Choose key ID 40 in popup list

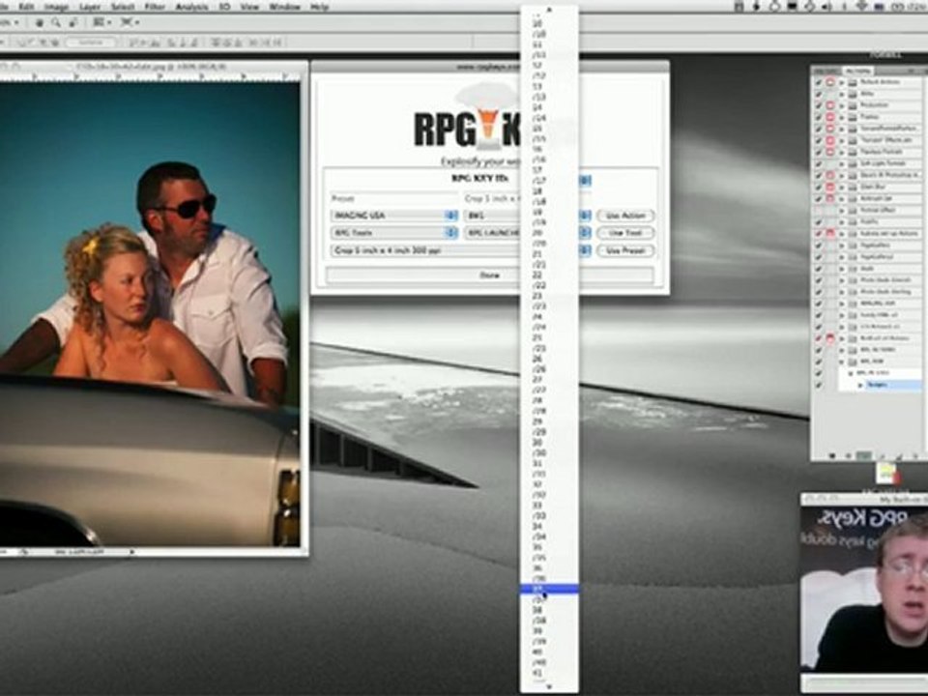pyautogui.click(x=549, y=652)
